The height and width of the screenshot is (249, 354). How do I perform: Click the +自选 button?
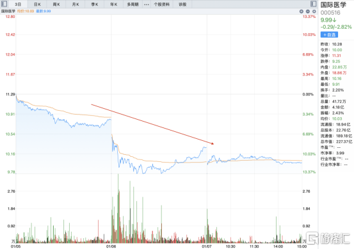(329, 35)
